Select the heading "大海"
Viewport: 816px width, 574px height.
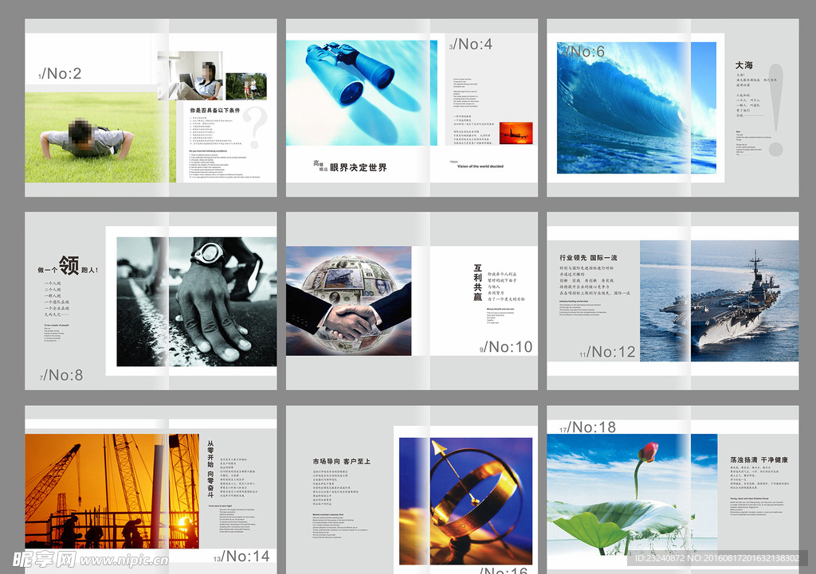(744, 65)
